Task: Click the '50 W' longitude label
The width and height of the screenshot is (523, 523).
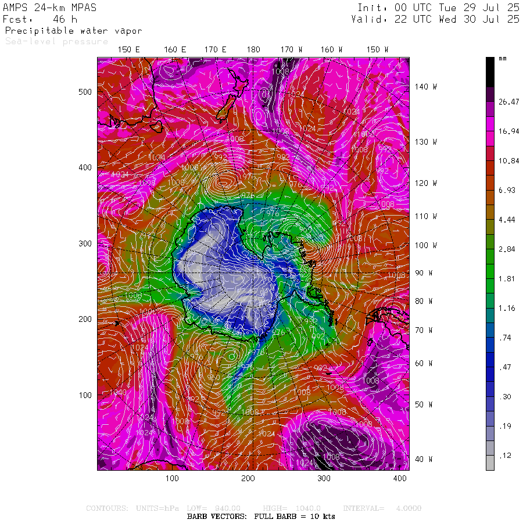Action: point(424,404)
